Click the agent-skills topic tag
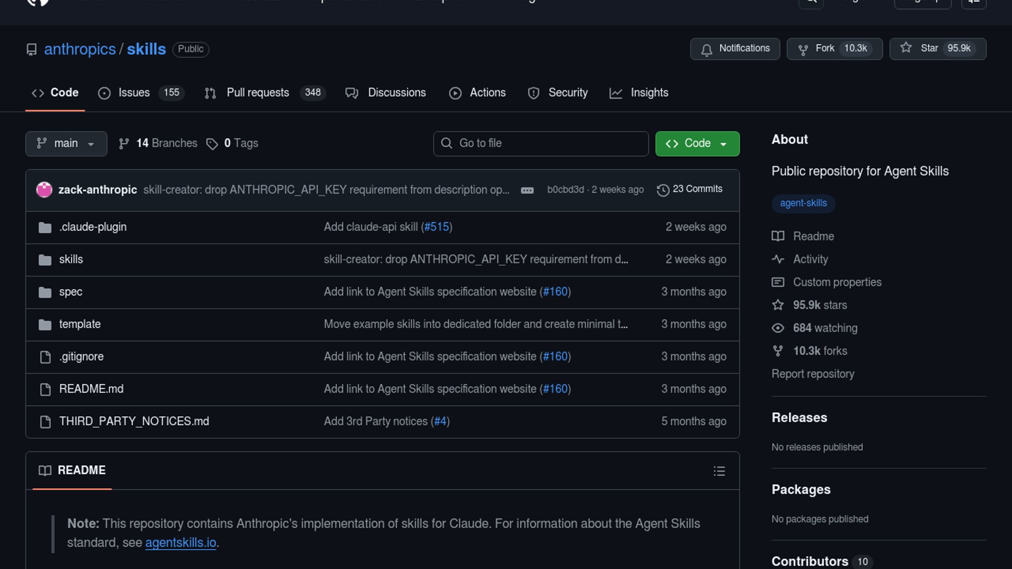Image resolution: width=1012 pixels, height=569 pixels. (x=803, y=203)
